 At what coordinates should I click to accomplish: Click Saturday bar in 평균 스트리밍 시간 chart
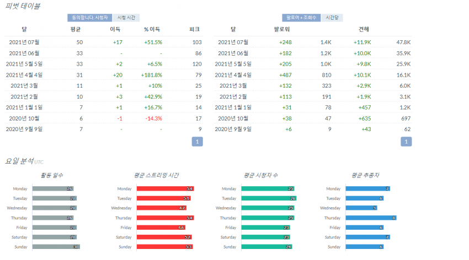[164, 237]
